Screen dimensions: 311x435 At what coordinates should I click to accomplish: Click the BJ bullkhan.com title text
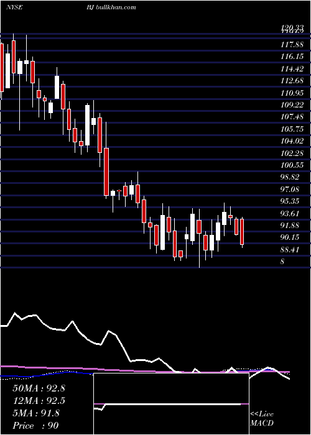(111, 7)
